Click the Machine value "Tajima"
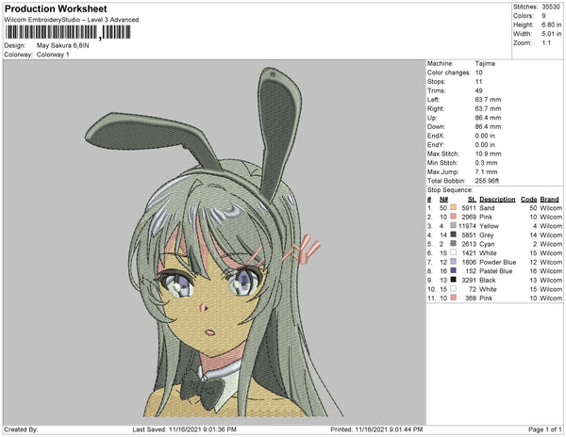 coord(485,63)
